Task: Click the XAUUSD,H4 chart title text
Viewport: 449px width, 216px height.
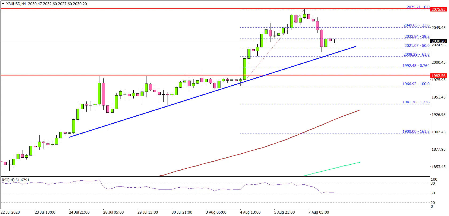Action: (x=16, y=4)
